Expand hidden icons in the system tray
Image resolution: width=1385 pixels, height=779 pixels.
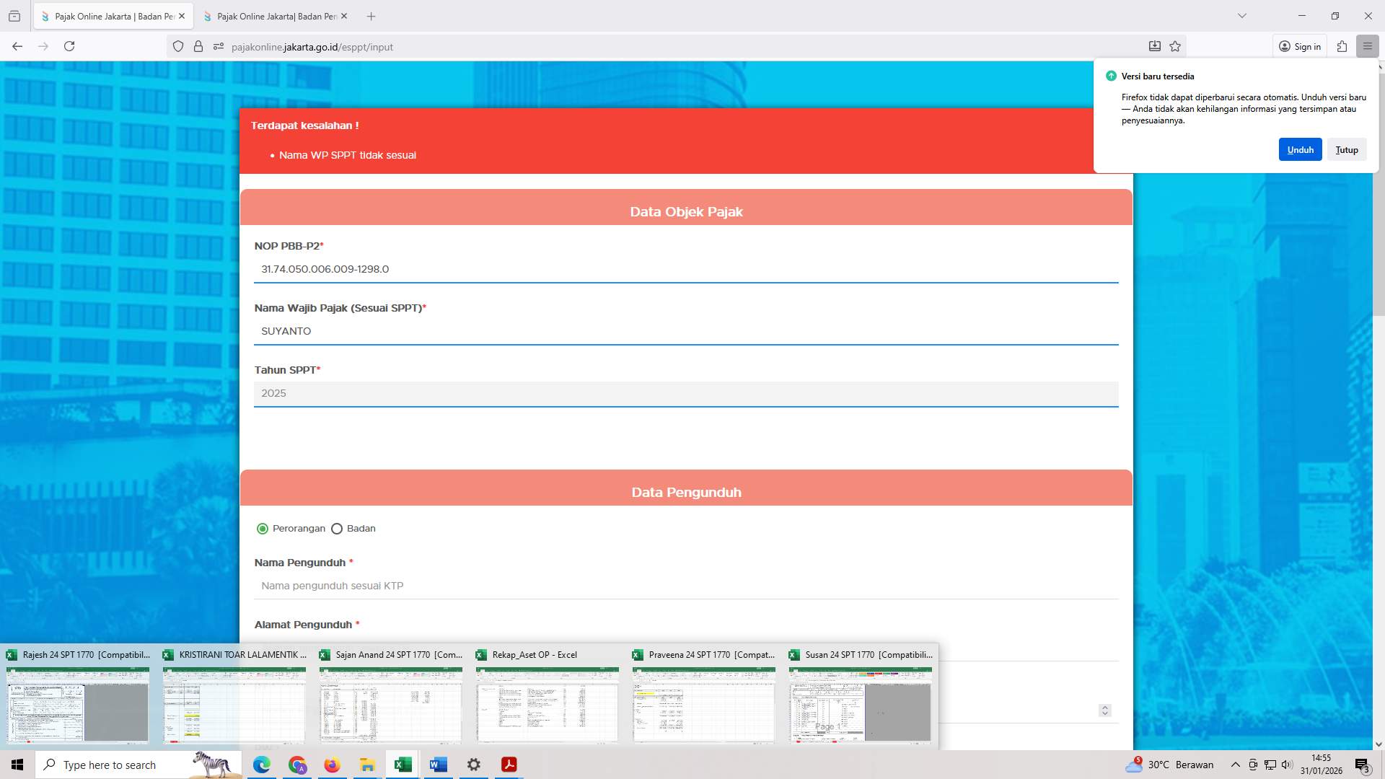[x=1235, y=764]
